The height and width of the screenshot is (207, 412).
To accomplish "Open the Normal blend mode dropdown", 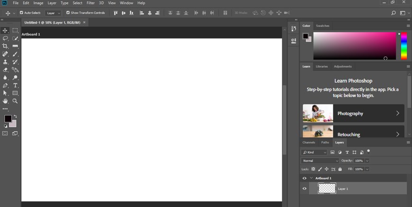I will (x=320, y=161).
